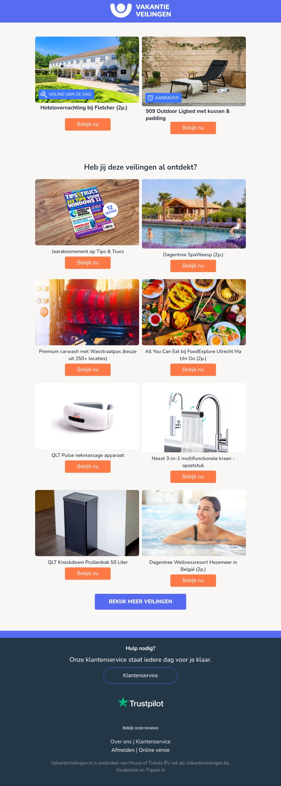Open the Bekijk onze reviews link
281x786 pixels.
140,728
